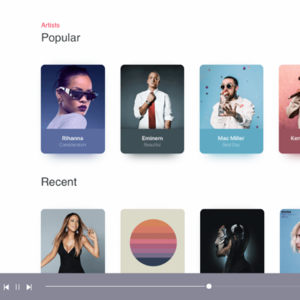
Task: Click the song title Beautiful under Eminem
Action: coord(152,145)
